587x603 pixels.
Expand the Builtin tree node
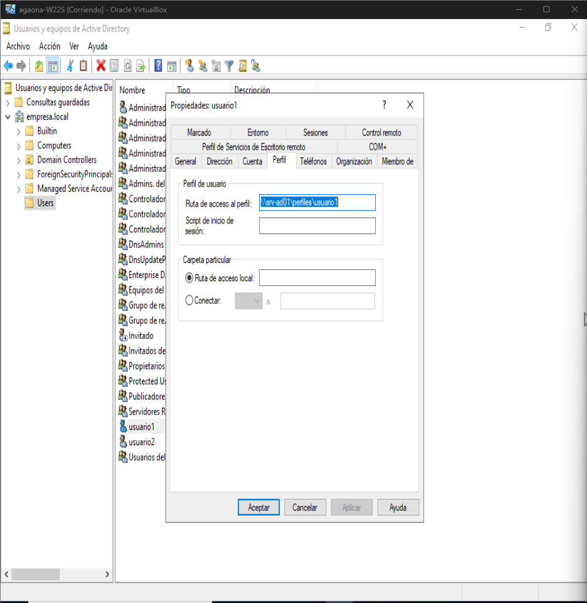(18, 131)
